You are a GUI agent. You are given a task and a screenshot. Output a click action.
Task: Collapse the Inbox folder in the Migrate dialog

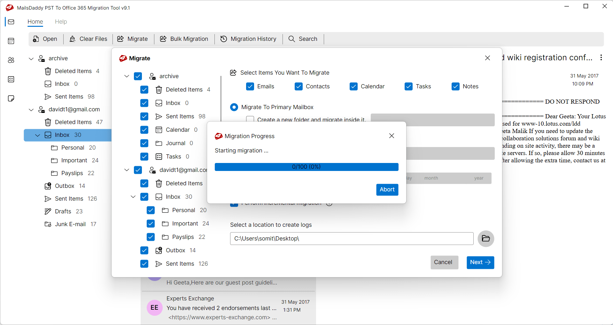click(133, 196)
